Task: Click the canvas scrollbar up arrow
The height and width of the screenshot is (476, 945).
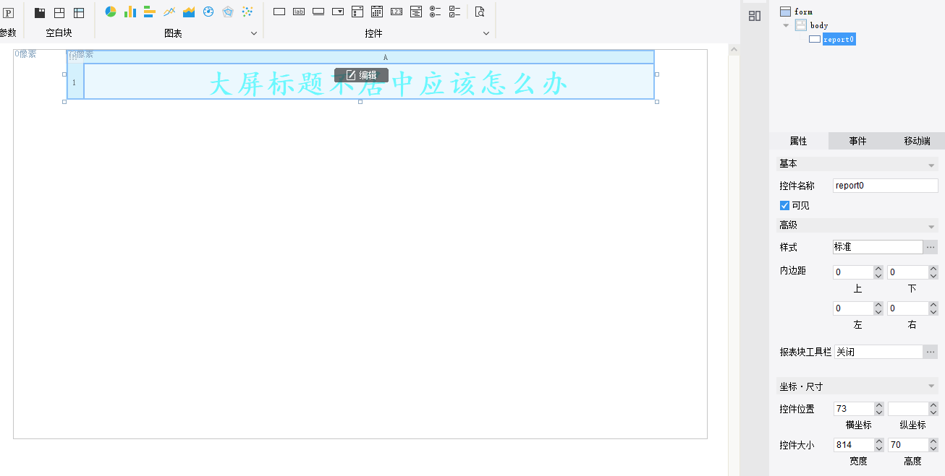Action: click(734, 50)
